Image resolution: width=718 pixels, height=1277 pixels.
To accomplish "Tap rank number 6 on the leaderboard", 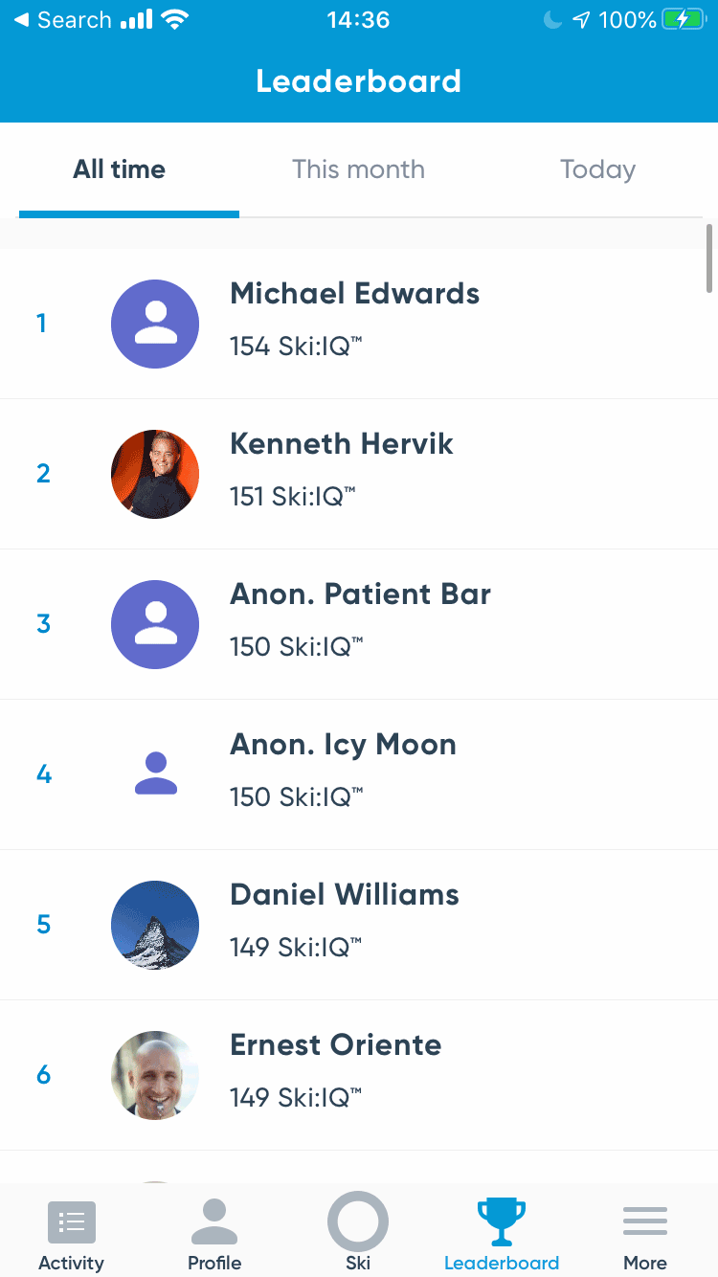I will pos(43,1075).
